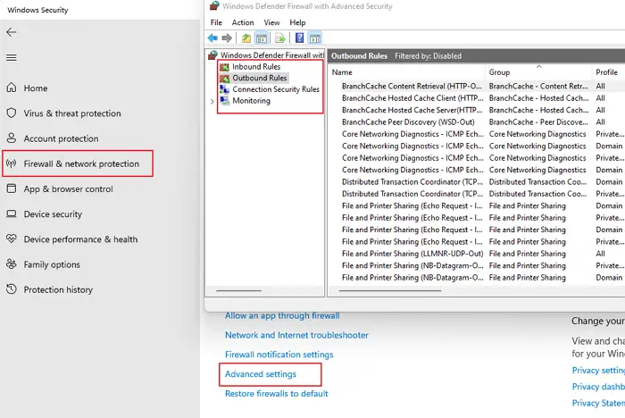This screenshot has width=625, height=418.
Task: Select Distributed Transaction Coordinator rule with Domain profile
Action: (412, 182)
